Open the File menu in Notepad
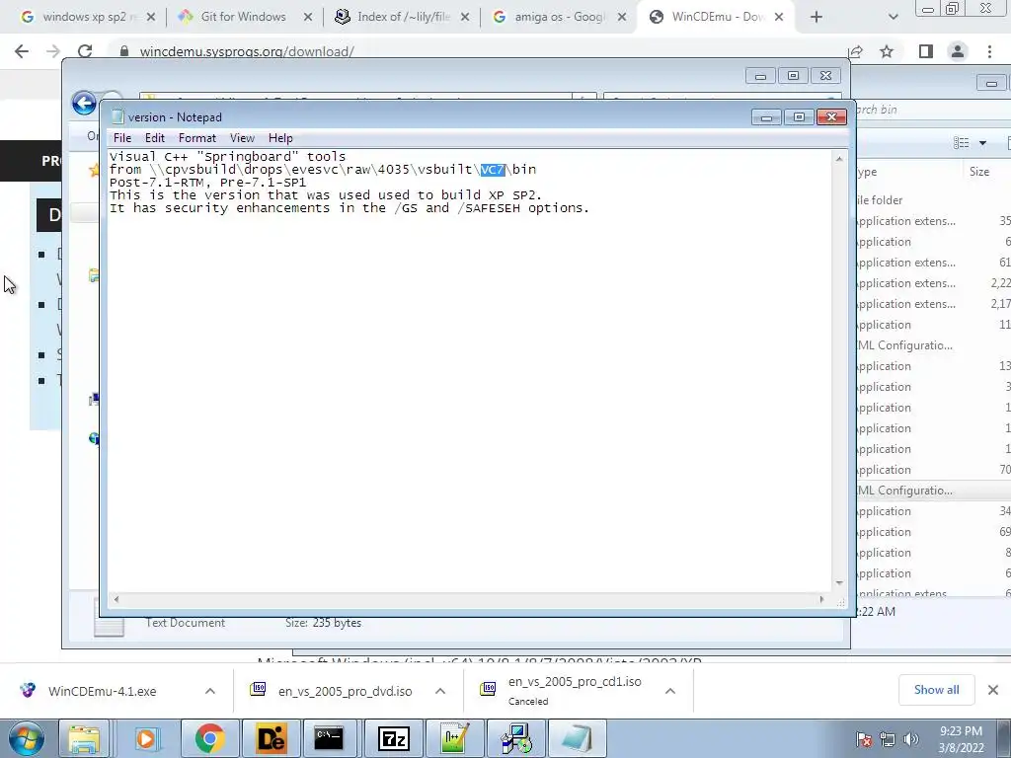This screenshot has height=758, width=1011. point(121,138)
